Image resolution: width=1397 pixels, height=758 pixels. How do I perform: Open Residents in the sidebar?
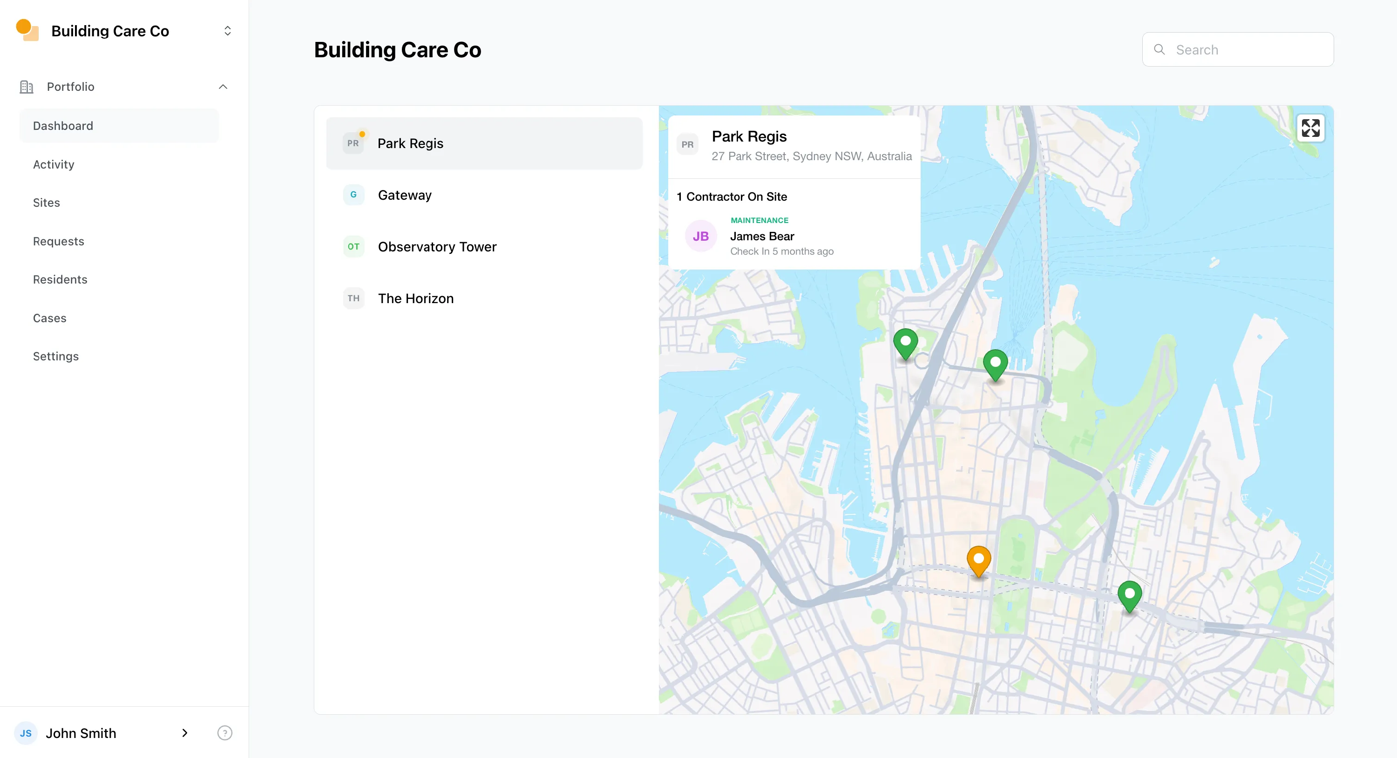click(60, 279)
